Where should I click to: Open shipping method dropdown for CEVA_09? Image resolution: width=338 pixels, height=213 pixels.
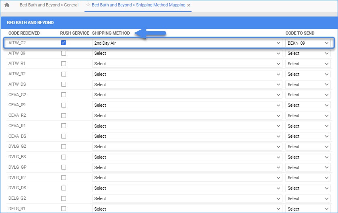click(187, 105)
